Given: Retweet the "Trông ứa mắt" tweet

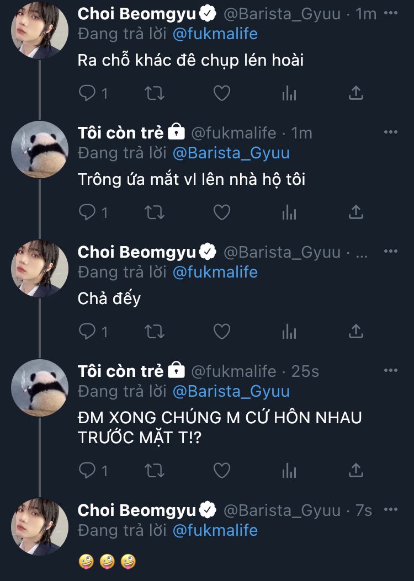Looking at the screenshot, I should pyautogui.click(x=154, y=212).
